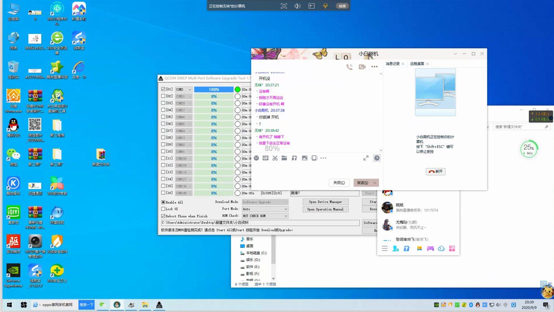
Task: Select the 远程桌面 tab
Action: click(x=417, y=64)
